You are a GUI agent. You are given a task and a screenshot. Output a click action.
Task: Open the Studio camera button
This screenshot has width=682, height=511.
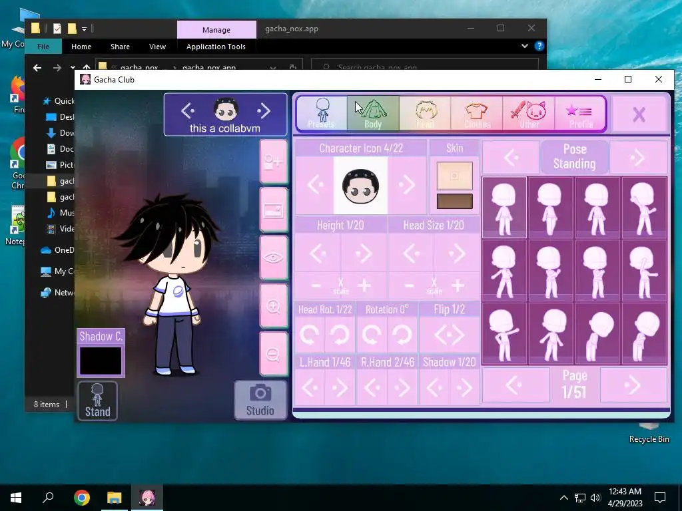tap(260, 400)
